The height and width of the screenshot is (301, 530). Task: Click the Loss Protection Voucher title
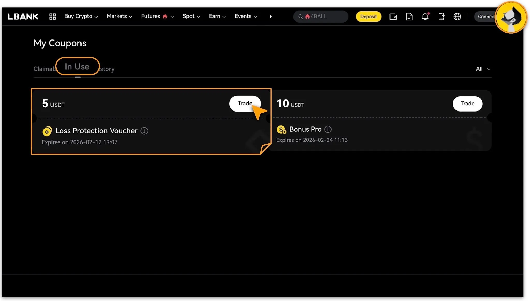(97, 131)
